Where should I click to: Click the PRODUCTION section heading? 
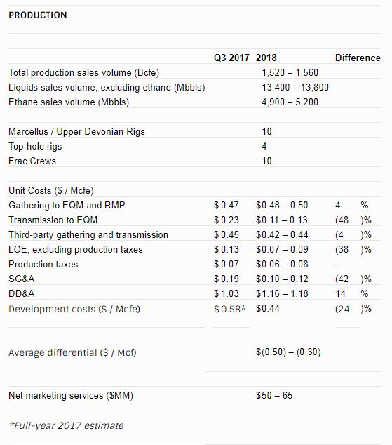[38, 15]
